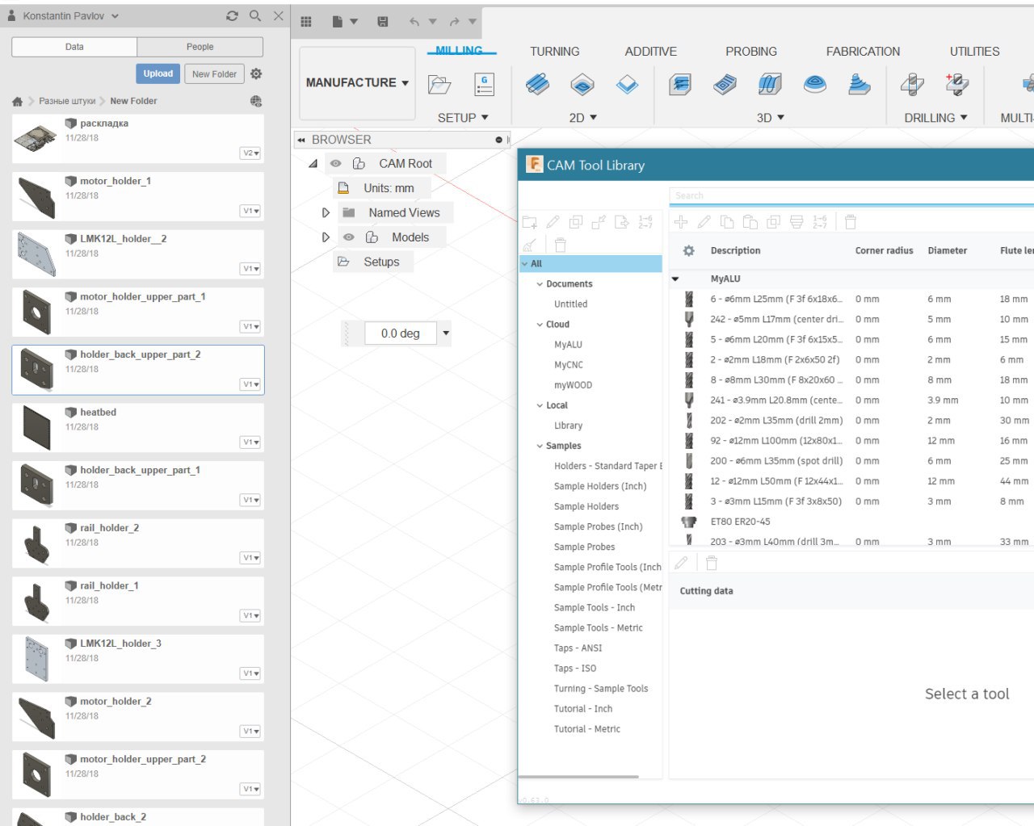
Task: Click the tool library Search field
Action: pos(851,195)
